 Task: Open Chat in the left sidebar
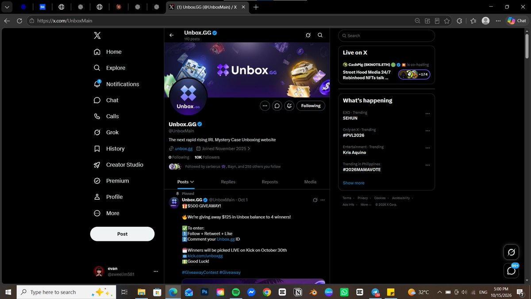pos(106,100)
